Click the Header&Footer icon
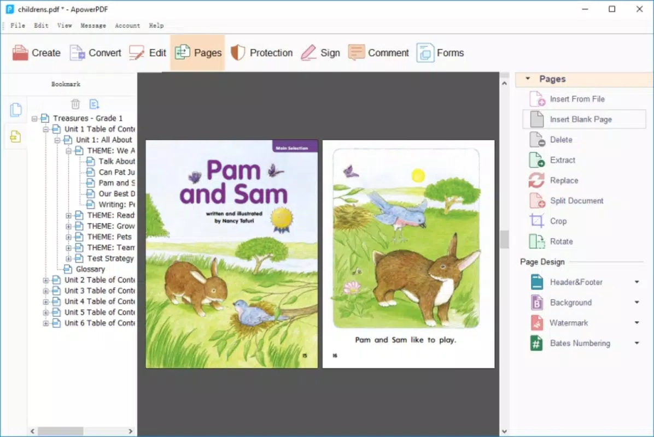The width and height of the screenshot is (654, 437). (537, 282)
